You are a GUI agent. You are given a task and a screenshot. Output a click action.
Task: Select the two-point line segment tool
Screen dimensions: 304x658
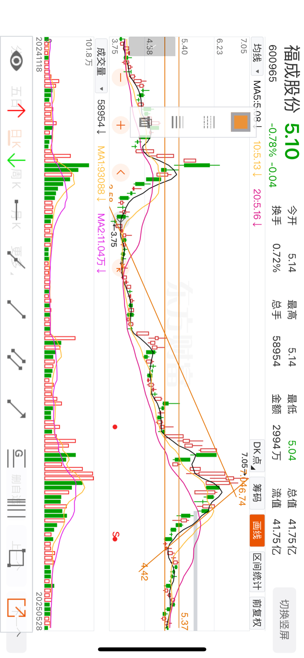[16, 309]
